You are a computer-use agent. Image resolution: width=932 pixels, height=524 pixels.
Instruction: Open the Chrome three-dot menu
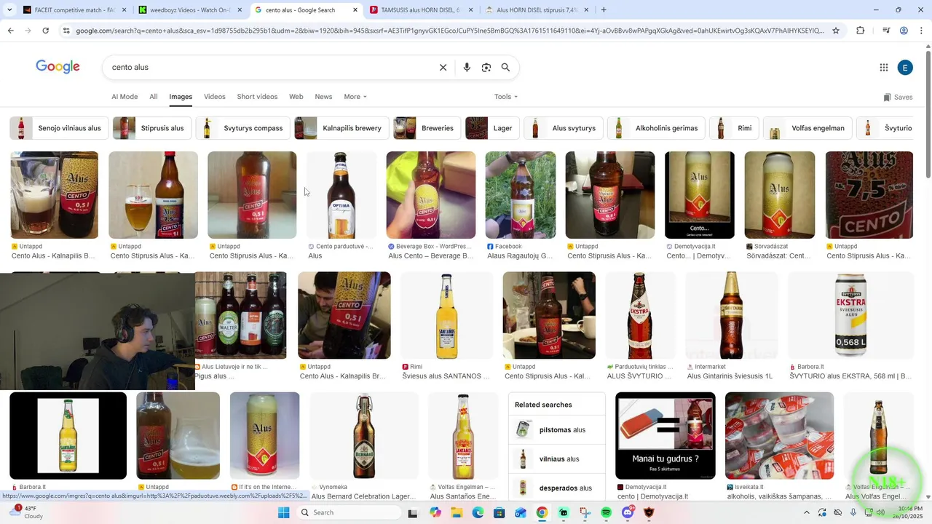pos(921,31)
